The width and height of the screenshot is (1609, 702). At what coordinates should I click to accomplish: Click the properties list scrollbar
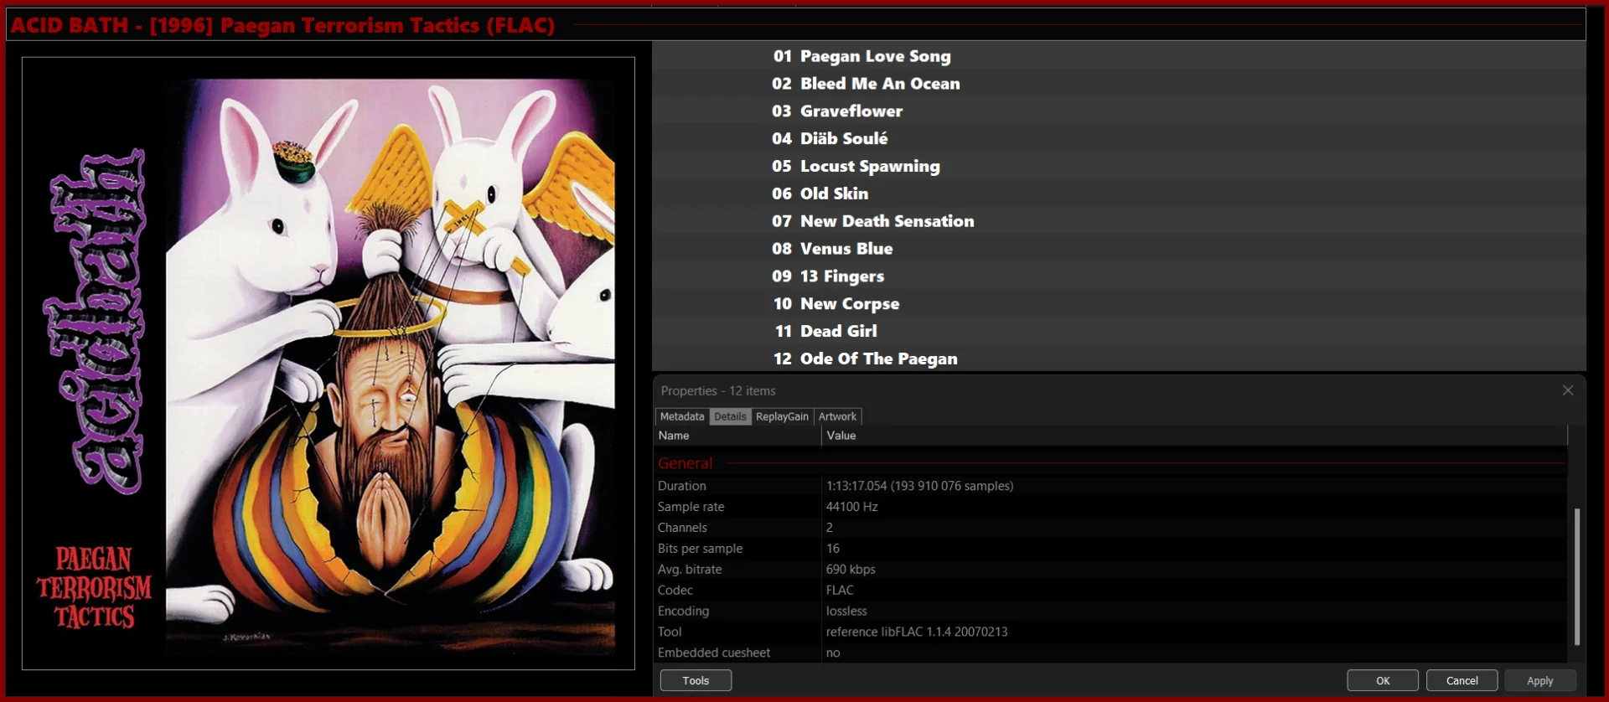pos(1577,576)
